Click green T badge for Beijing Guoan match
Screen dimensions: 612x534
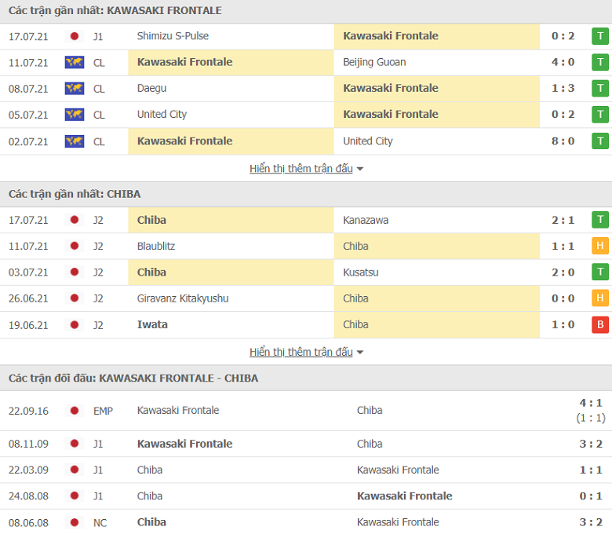[600, 63]
